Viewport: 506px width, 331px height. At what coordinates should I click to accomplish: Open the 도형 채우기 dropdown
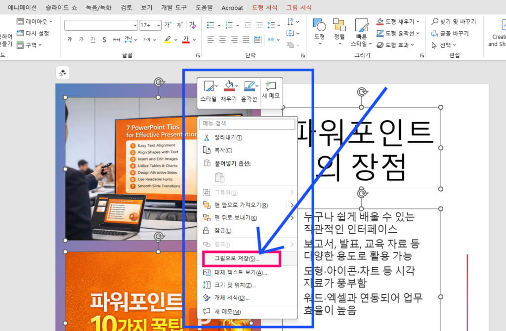point(399,21)
